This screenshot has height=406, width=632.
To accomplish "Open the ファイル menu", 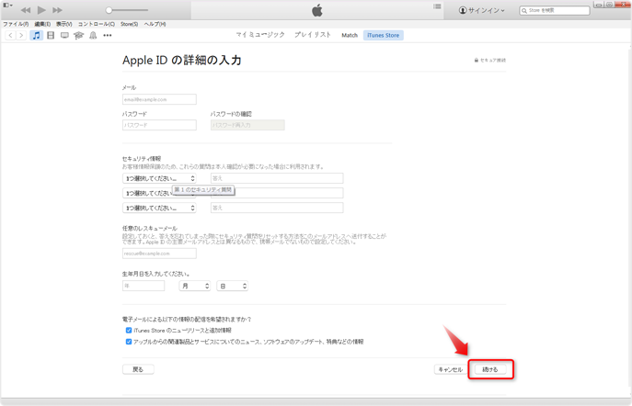I will (16, 24).
